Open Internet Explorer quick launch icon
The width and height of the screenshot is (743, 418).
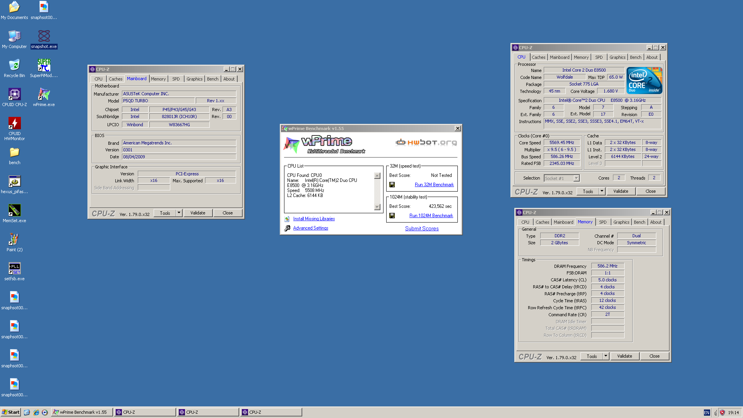pos(36,413)
